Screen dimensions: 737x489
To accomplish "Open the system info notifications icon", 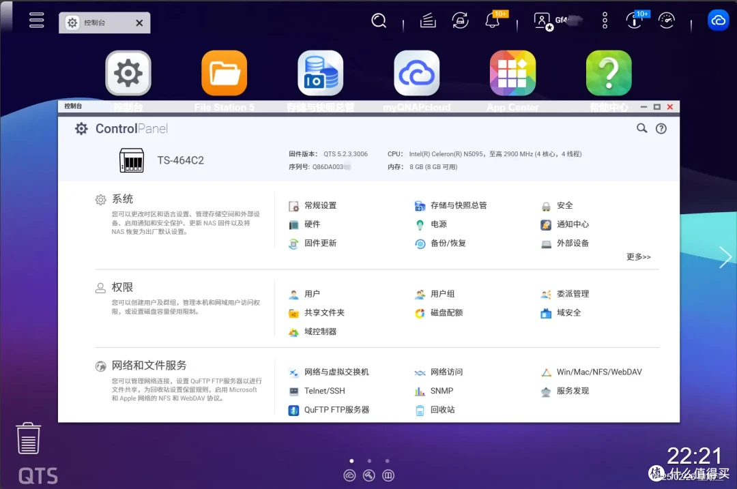I will [x=635, y=20].
